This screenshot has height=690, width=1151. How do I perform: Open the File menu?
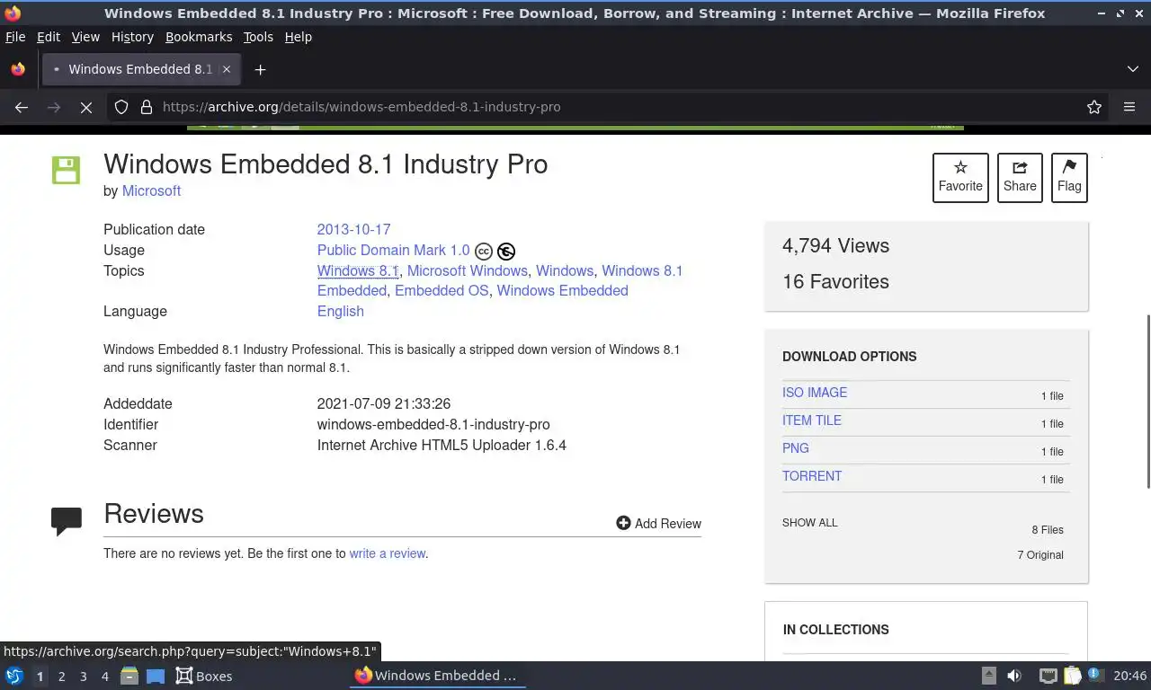coord(15,37)
